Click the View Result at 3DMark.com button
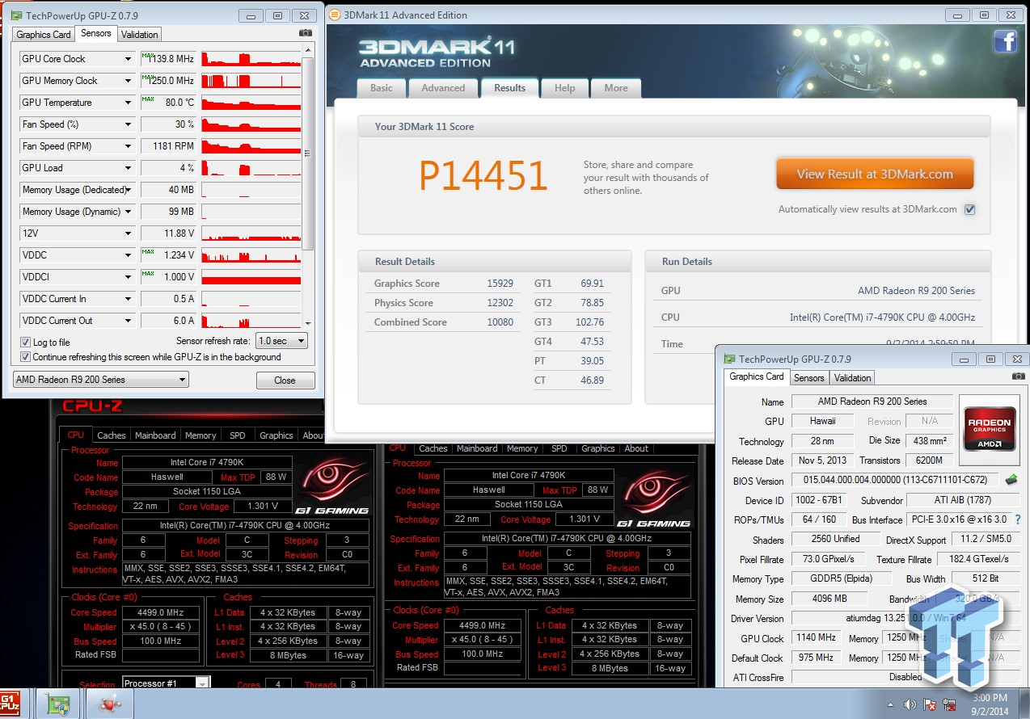The height and width of the screenshot is (719, 1030). [875, 173]
